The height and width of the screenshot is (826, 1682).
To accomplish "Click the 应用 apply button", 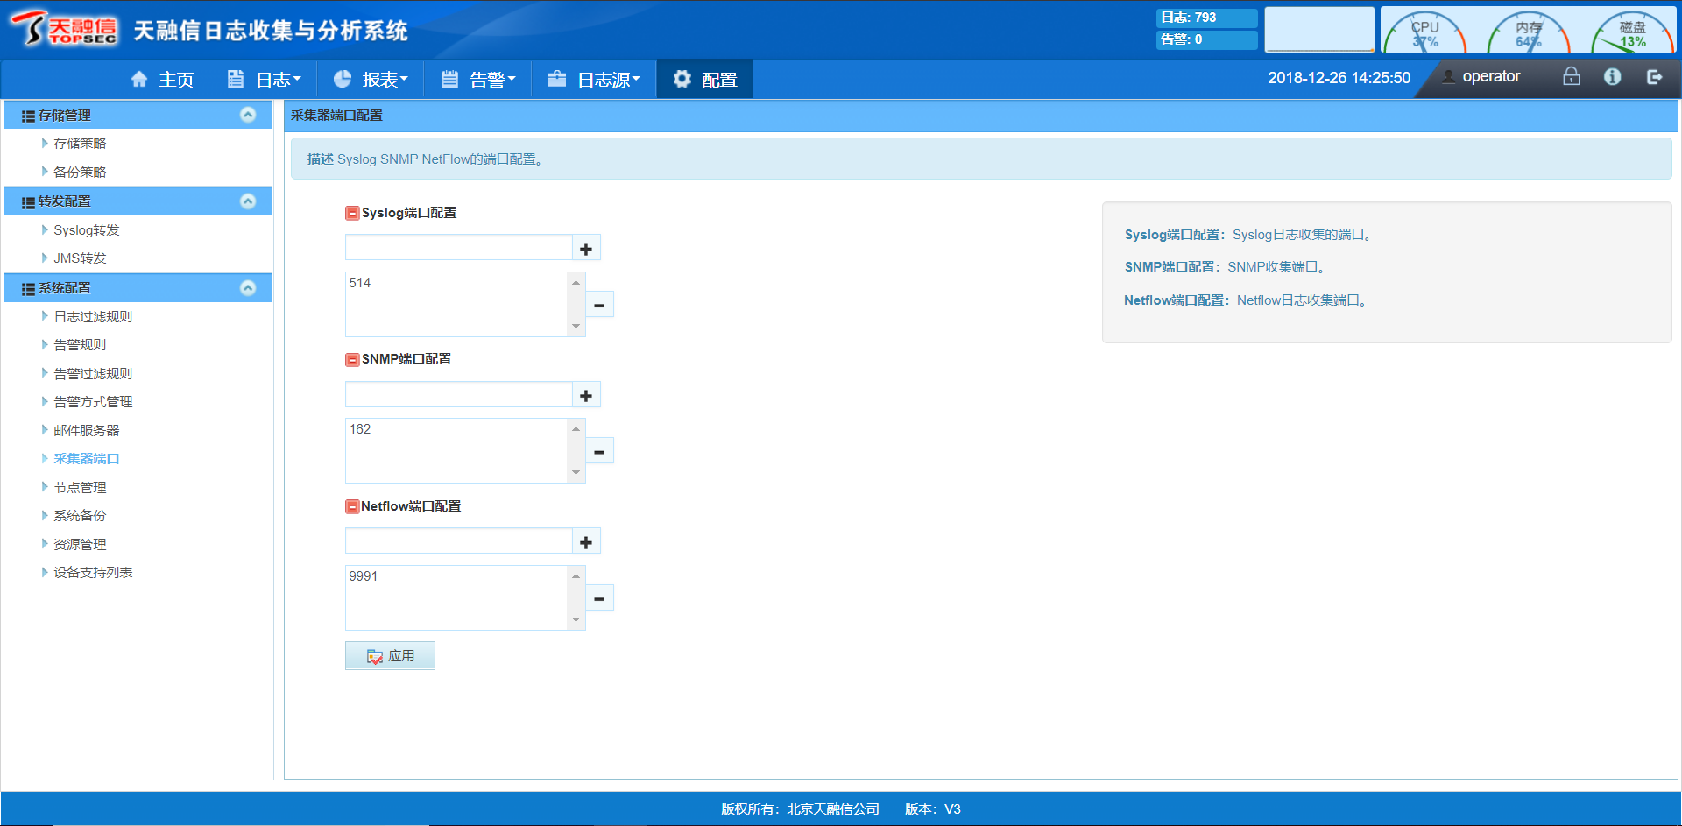I will tap(390, 656).
